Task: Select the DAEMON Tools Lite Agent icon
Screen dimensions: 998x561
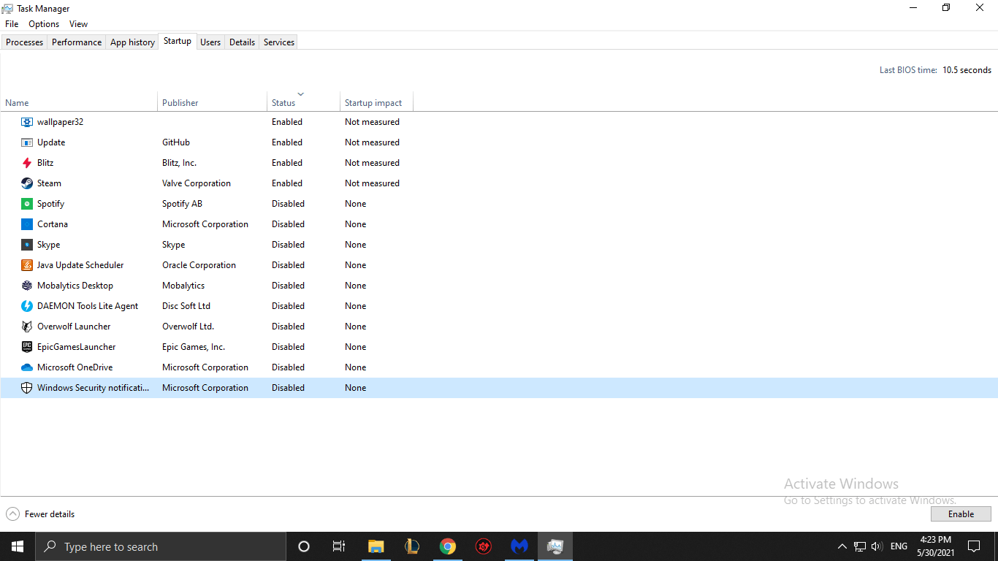Action: tap(26, 305)
